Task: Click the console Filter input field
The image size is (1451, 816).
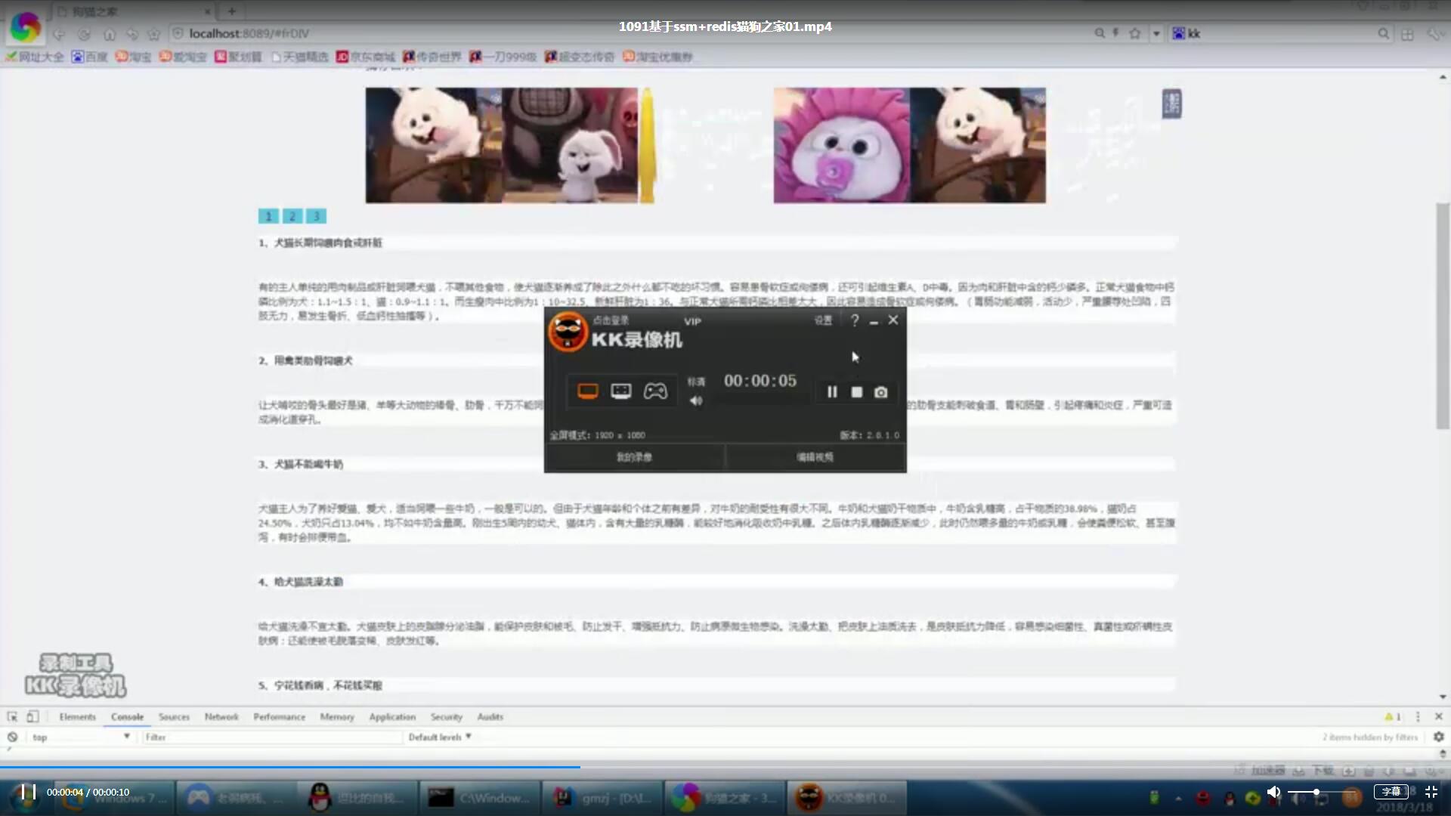Action: pos(272,737)
